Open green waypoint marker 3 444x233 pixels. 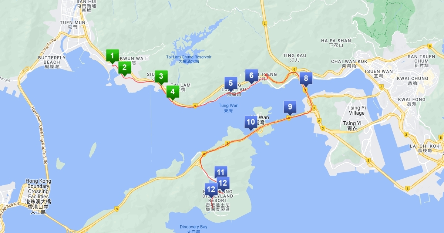pos(161,77)
